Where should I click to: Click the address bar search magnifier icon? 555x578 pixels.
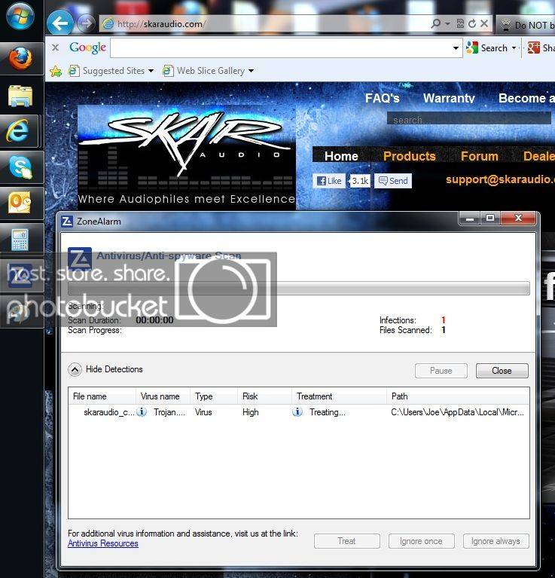(x=436, y=23)
